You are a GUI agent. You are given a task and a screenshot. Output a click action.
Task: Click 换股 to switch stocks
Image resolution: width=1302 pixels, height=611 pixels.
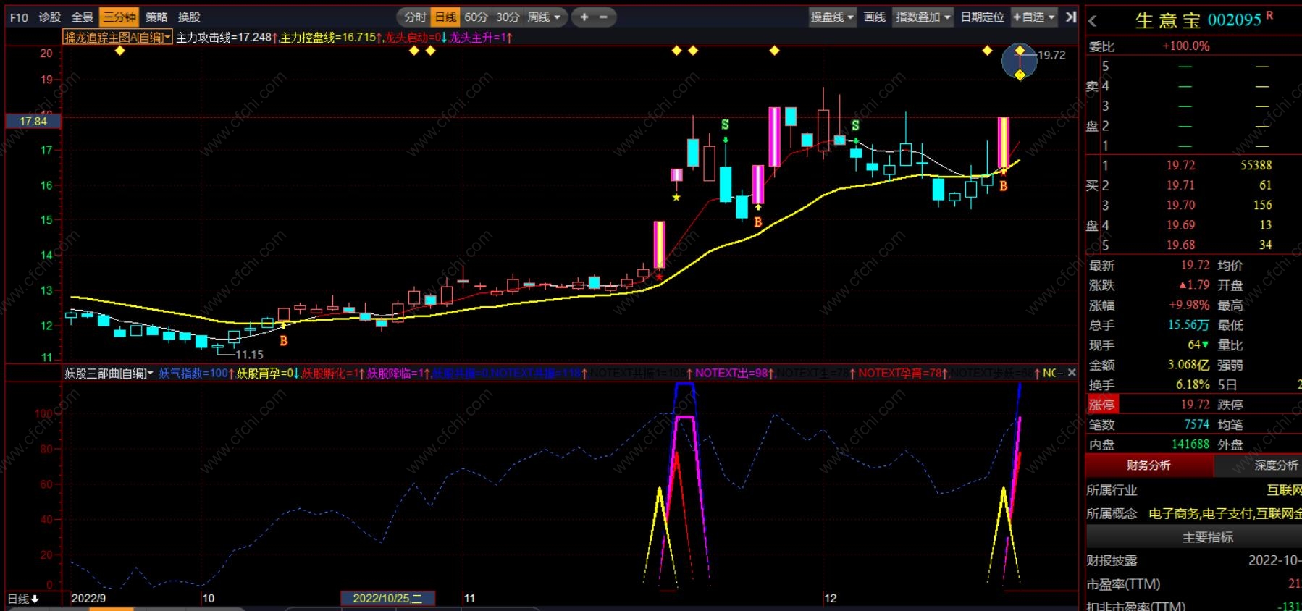(189, 17)
